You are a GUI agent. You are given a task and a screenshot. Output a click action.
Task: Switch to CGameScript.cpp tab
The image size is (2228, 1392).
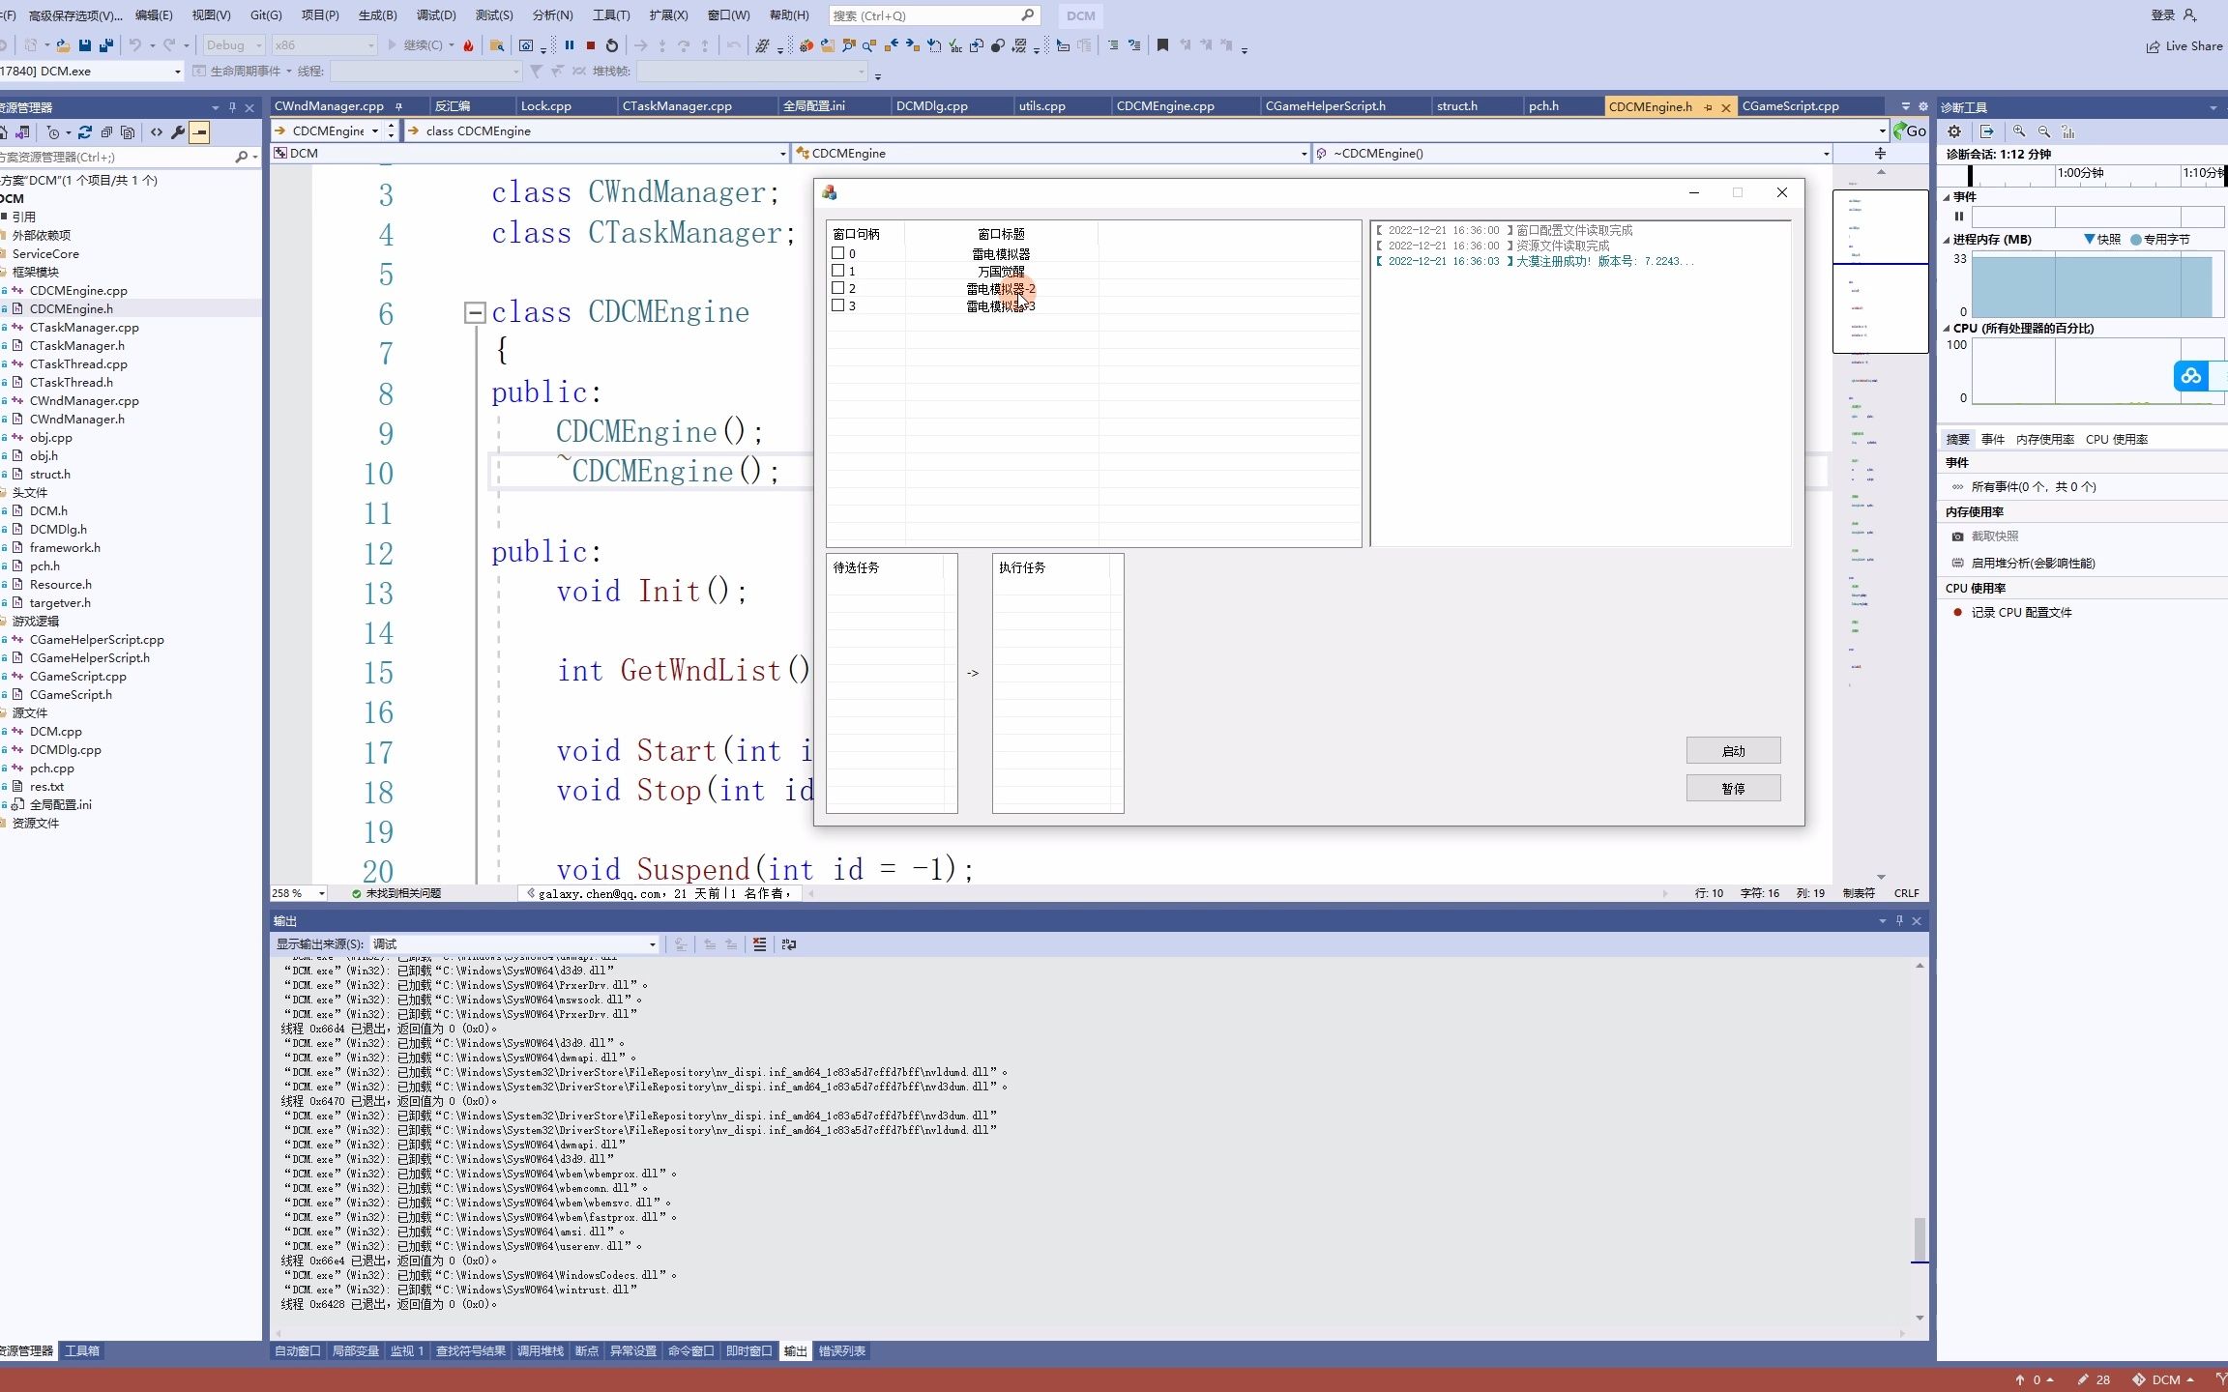tap(1790, 106)
